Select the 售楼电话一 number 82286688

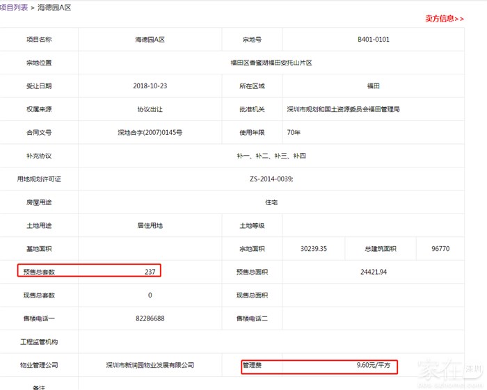(x=150, y=318)
